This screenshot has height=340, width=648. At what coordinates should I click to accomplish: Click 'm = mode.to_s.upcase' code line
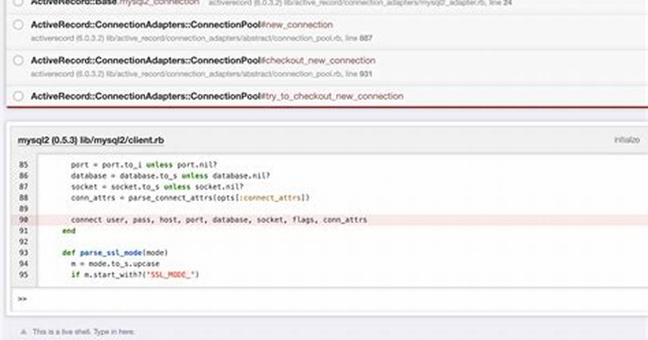tap(115, 264)
